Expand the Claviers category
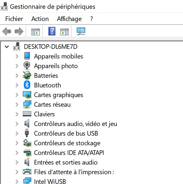Image resolution: width=183 pixels, height=184 pixels. pyautogui.click(x=17, y=114)
